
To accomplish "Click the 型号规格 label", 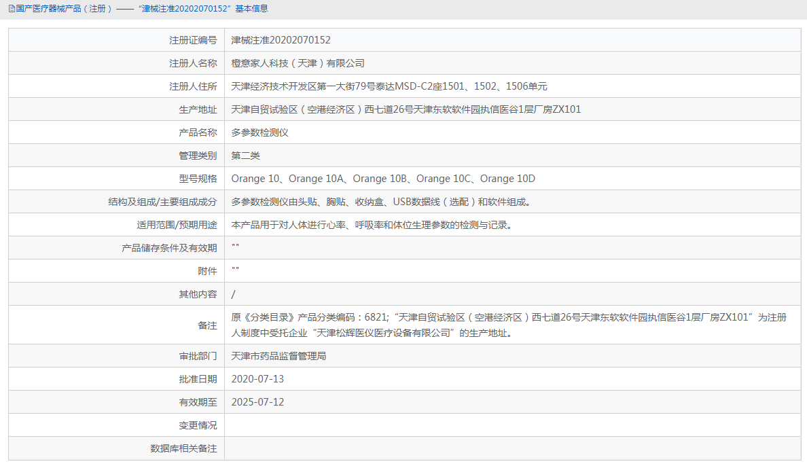I will [x=198, y=179].
